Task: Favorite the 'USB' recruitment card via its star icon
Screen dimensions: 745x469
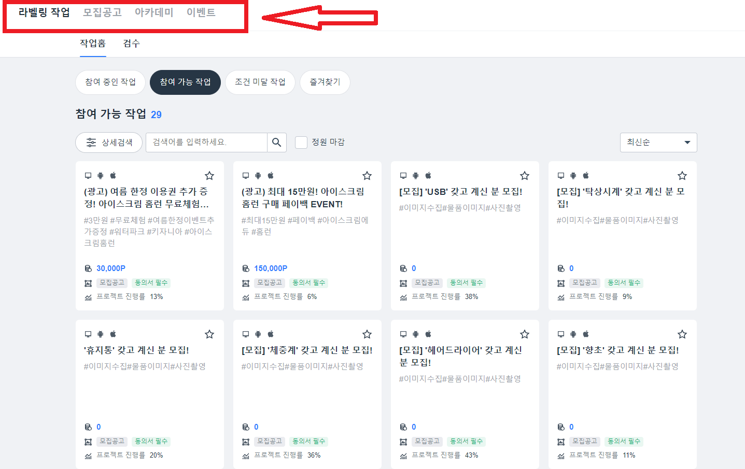Action: coord(524,176)
